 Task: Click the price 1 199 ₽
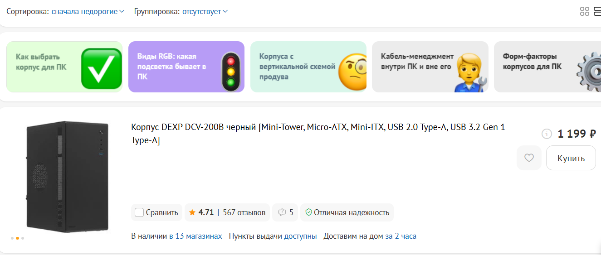(577, 134)
